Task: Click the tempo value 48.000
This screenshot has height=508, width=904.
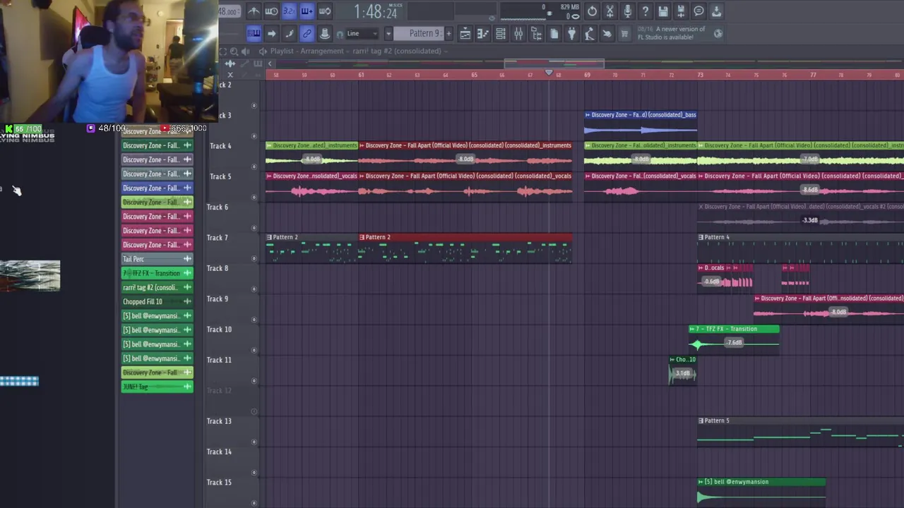Action: click(x=228, y=11)
